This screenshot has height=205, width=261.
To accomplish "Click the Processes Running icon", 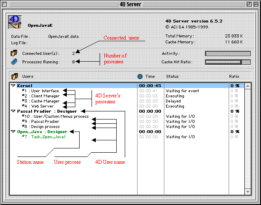I will click(14, 62).
